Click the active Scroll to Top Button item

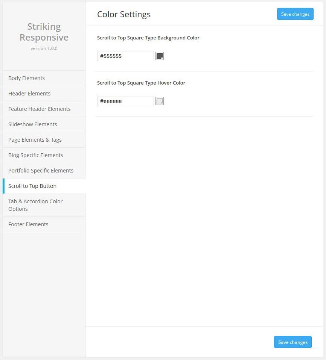click(32, 186)
